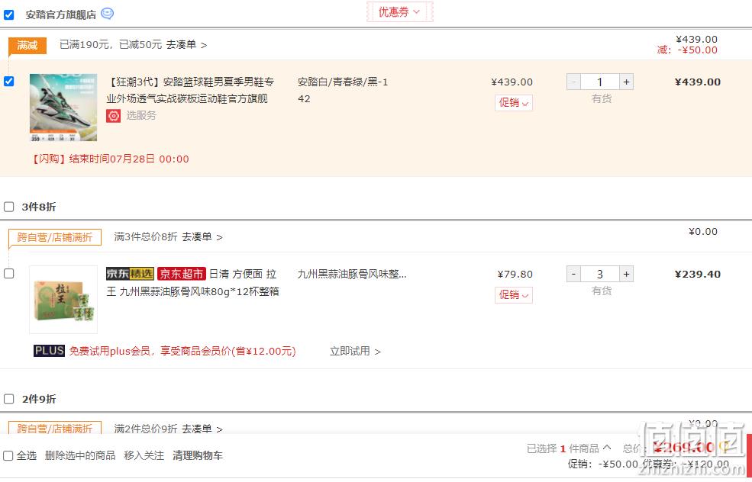This screenshot has width=752, height=482.
Task: Open the 优惠券 coupon dropdown
Action: coord(399,12)
